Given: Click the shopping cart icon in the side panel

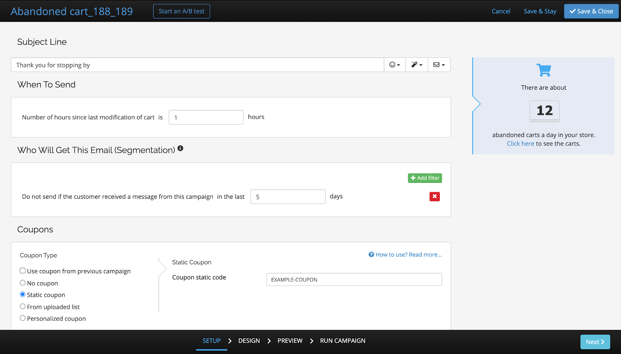Looking at the screenshot, I should click(x=544, y=70).
